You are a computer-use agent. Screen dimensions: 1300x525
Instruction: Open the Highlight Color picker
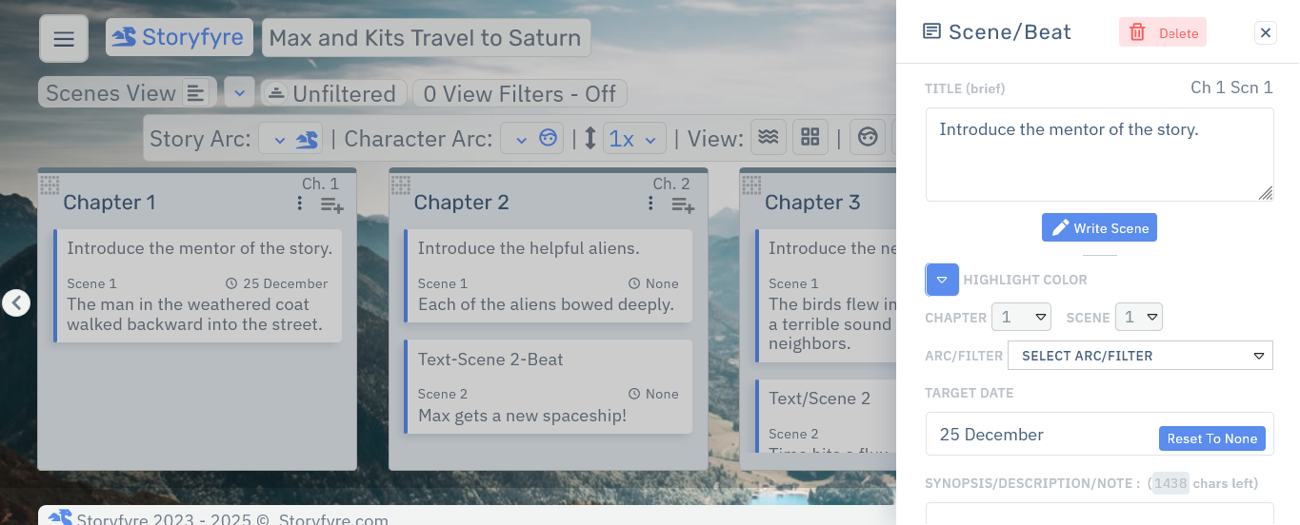942,280
